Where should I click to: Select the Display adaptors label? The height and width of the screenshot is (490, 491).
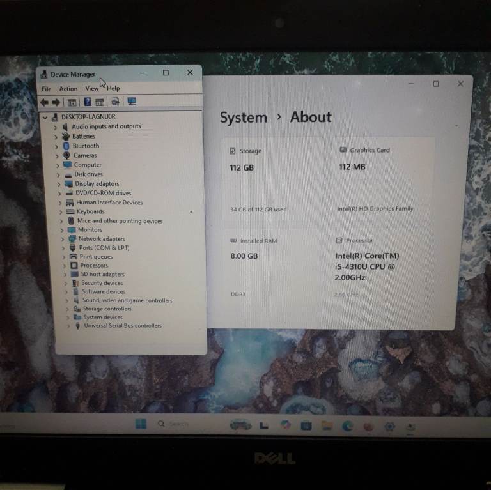(97, 184)
